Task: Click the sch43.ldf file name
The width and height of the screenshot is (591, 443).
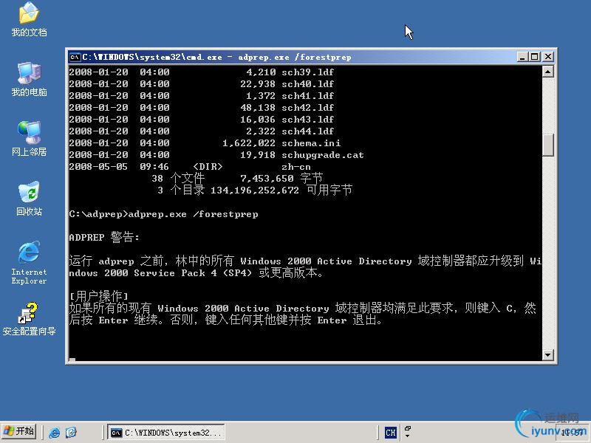Action: click(307, 120)
